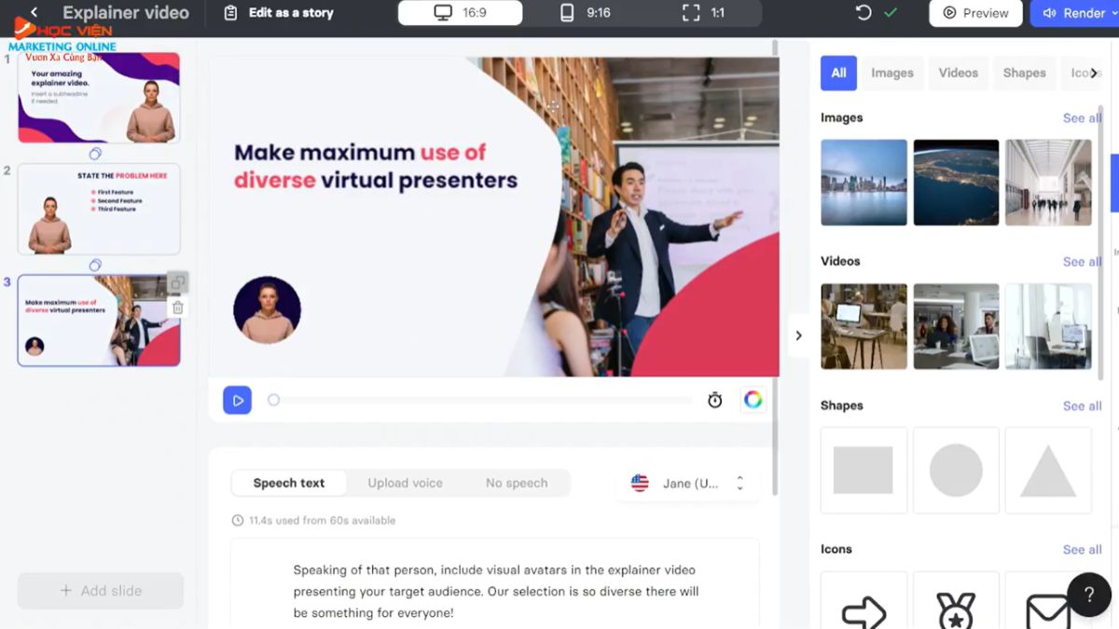Insert the bright office monitor video
The image size is (1119, 629).
pyautogui.click(x=1048, y=326)
